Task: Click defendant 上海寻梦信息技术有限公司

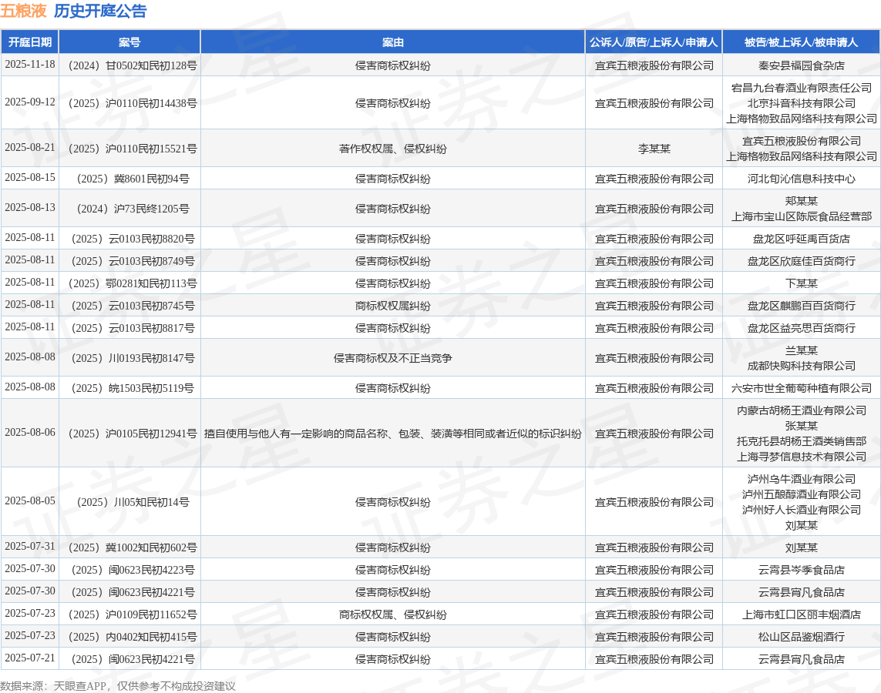Action: coord(801,457)
